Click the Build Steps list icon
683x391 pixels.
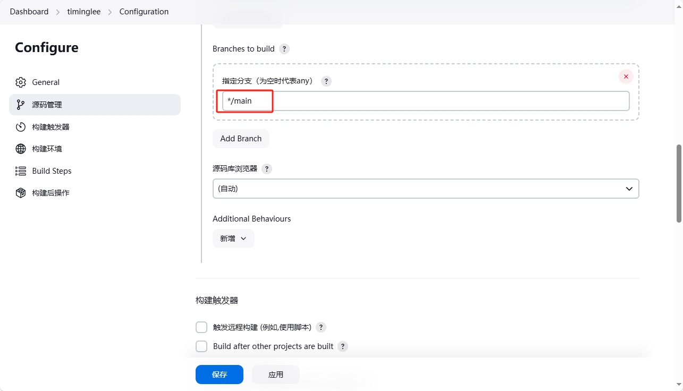tap(21, 171)
